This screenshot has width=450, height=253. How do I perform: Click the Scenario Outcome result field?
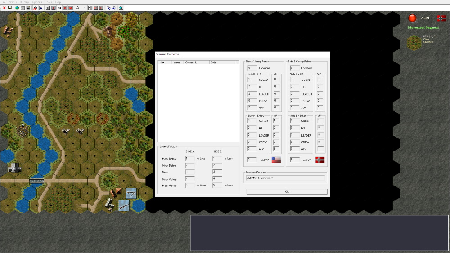click(285, 178)
